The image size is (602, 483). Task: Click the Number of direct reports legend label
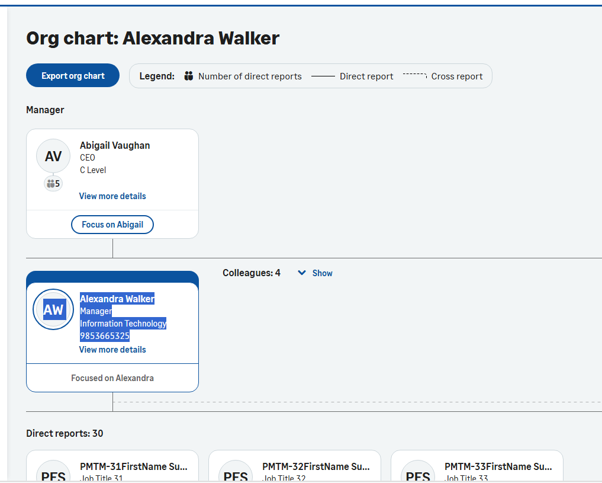(250, 76)
